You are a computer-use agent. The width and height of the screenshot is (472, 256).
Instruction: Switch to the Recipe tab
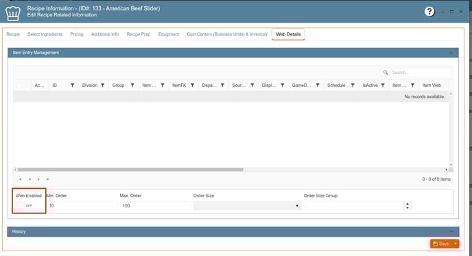(13, 34)
